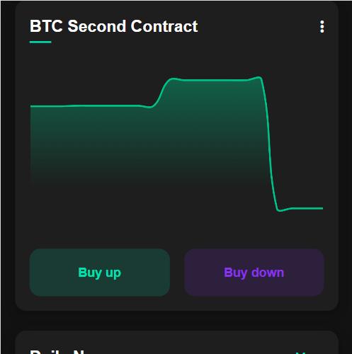Click the rightmost endpoint of chart line
Image resolution: width=352 pixels, height=354 pixels.
pyautogui.click(x=322, y=208)
